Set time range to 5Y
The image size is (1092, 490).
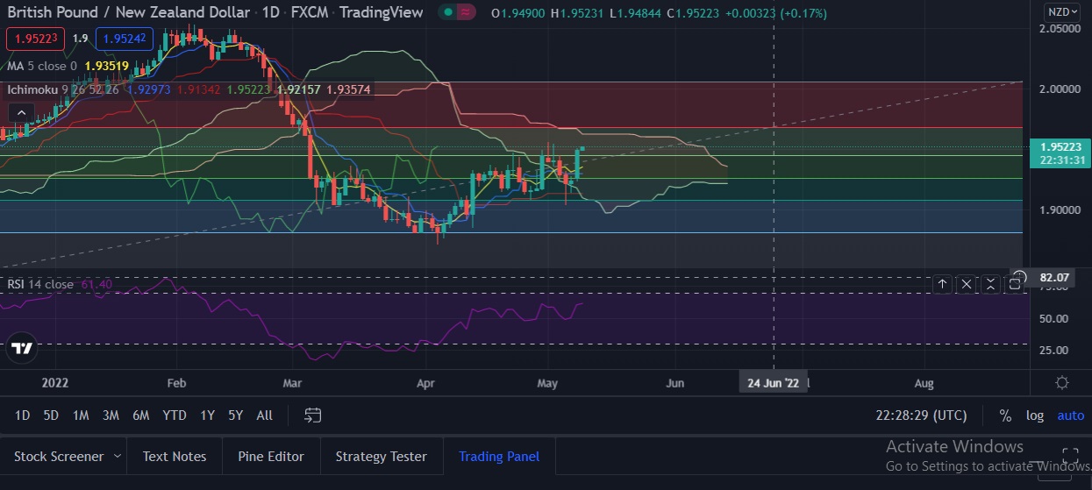pyautogui.click(x=236, y=415)
